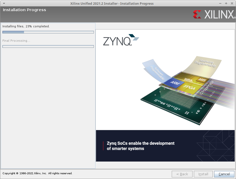Click the Zynq SoCs slogan text

tap(141, 146)
